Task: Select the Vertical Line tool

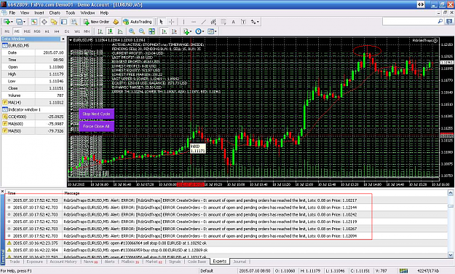Action: (x=183, y=22)
